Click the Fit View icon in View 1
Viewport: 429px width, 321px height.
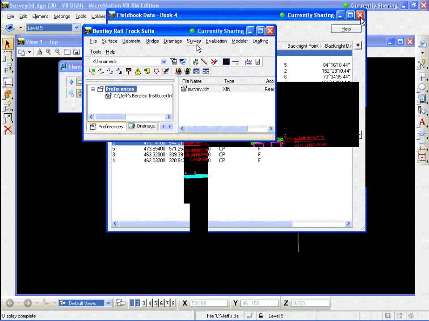(x=76, y=52)
